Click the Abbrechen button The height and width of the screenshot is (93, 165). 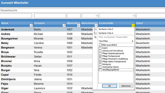pos(126,86)
